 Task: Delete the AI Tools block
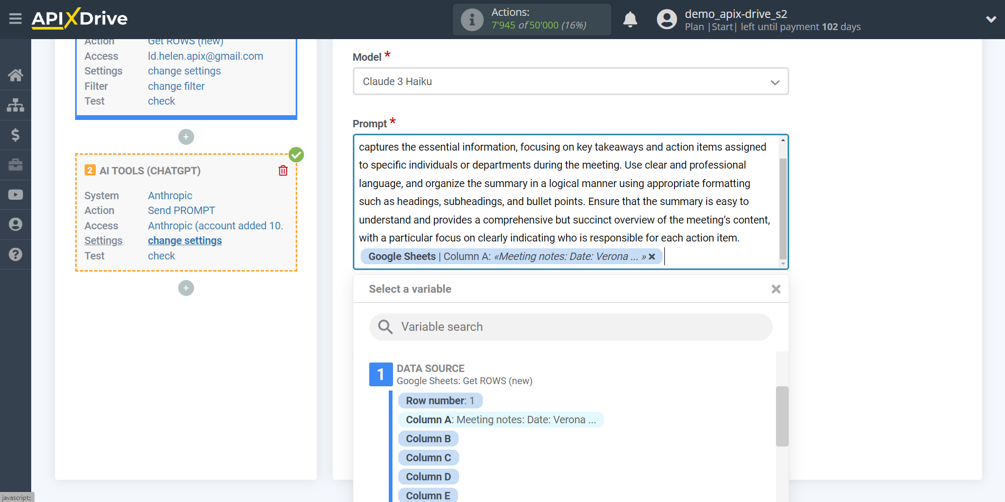[x=283, y=170]
